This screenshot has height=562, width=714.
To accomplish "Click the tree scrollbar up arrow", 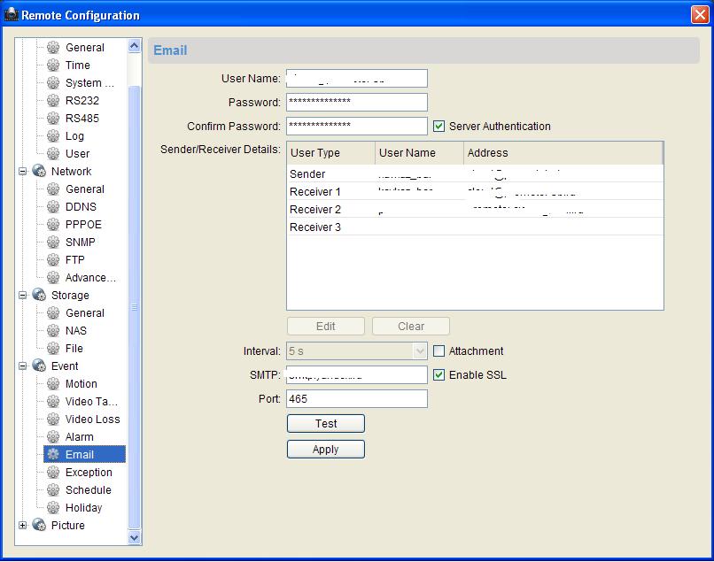I will coord(135,46).
